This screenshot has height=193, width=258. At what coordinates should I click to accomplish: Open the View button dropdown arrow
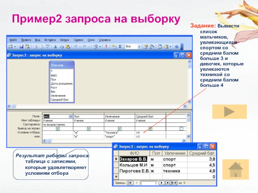click(x=15, y=47)
